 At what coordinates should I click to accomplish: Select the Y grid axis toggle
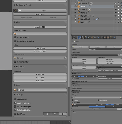55,114
